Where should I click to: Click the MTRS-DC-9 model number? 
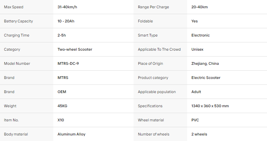[68, 63]
